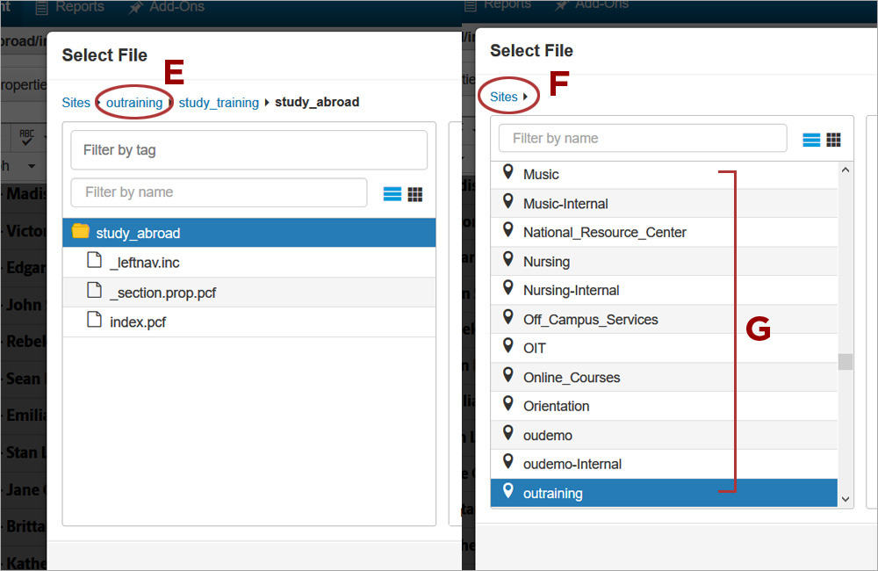Click the Filter by tag field
This screenshot has height=571, width=878.
click(x=248, y=150)
